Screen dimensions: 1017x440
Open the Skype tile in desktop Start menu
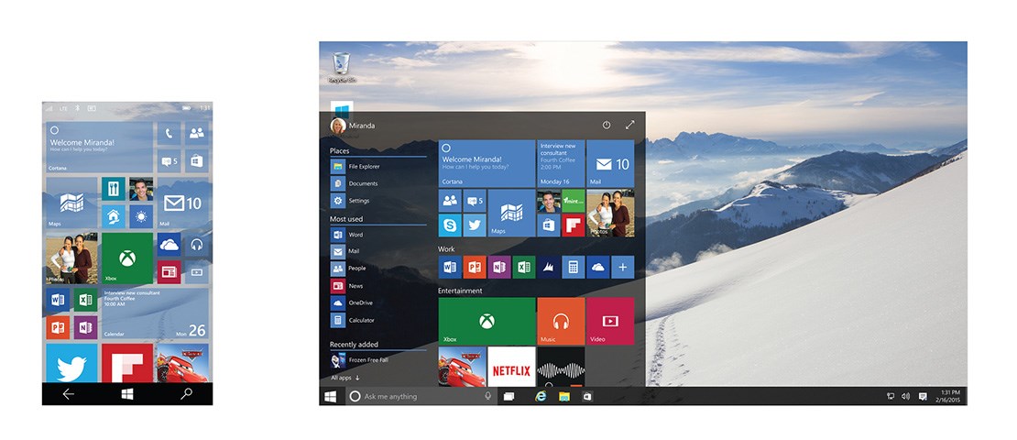coord(450,225)
